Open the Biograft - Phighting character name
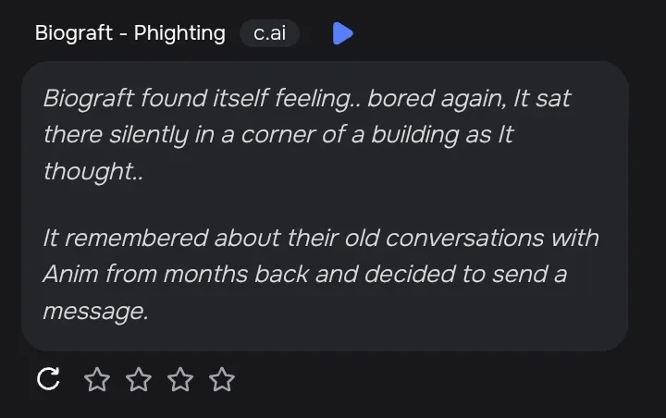This screenshot has height=418, width=666. coord(130,33)
